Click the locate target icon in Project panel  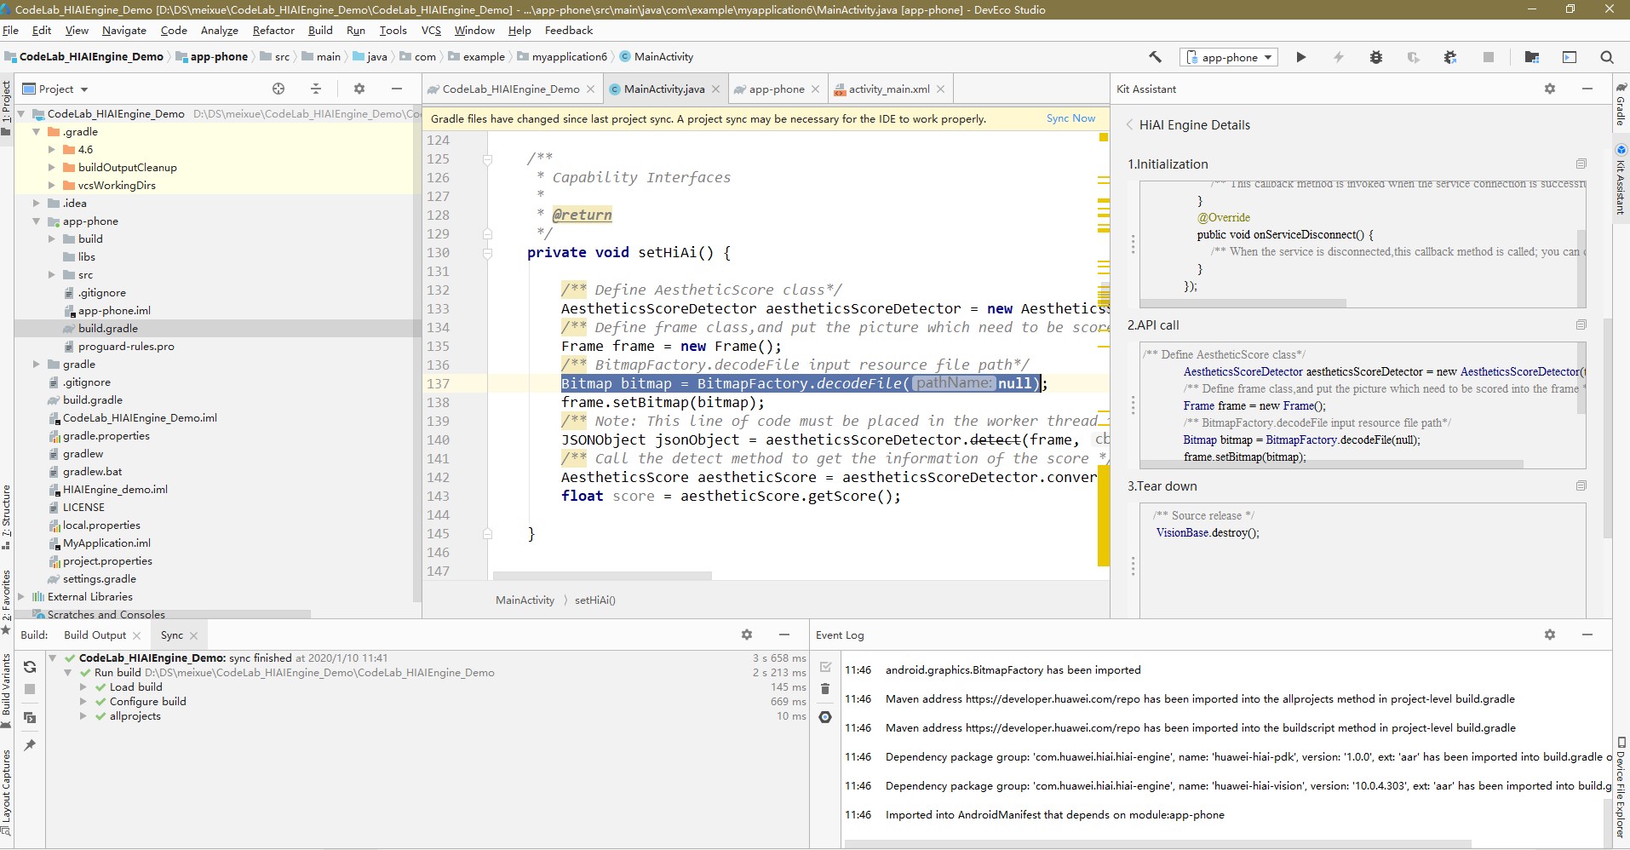pos(278,89)
